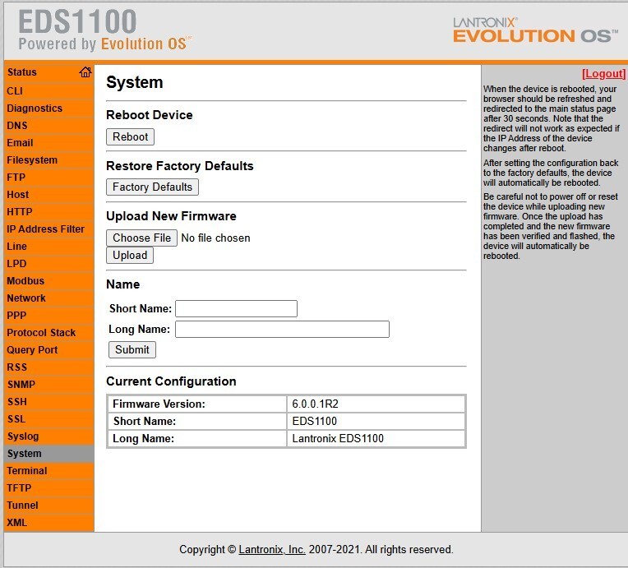Image resolution: width=628 pixels, height=568 pixels.
Task: Open the IP Address Filter page
Action: (46, 229)
